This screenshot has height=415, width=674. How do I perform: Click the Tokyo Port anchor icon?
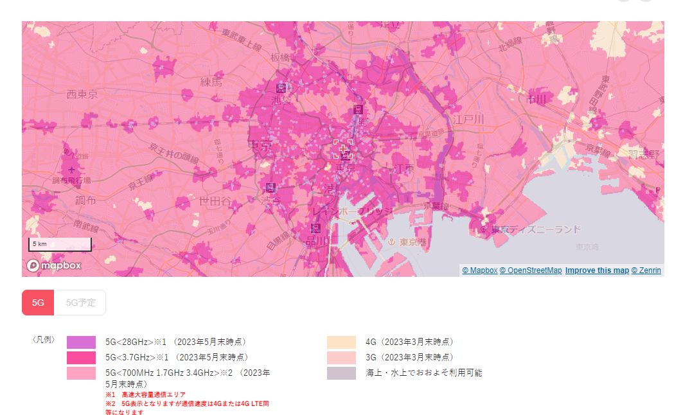click(390, 242)
